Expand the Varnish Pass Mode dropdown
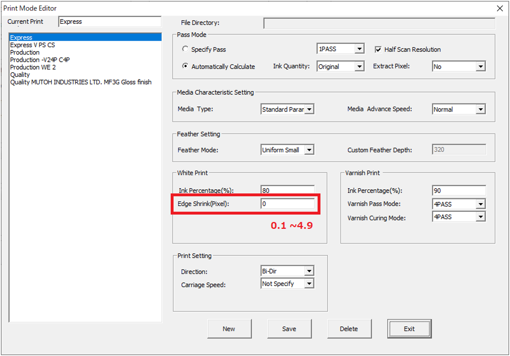This screenshot has width=510, height=356. [480, 204]
